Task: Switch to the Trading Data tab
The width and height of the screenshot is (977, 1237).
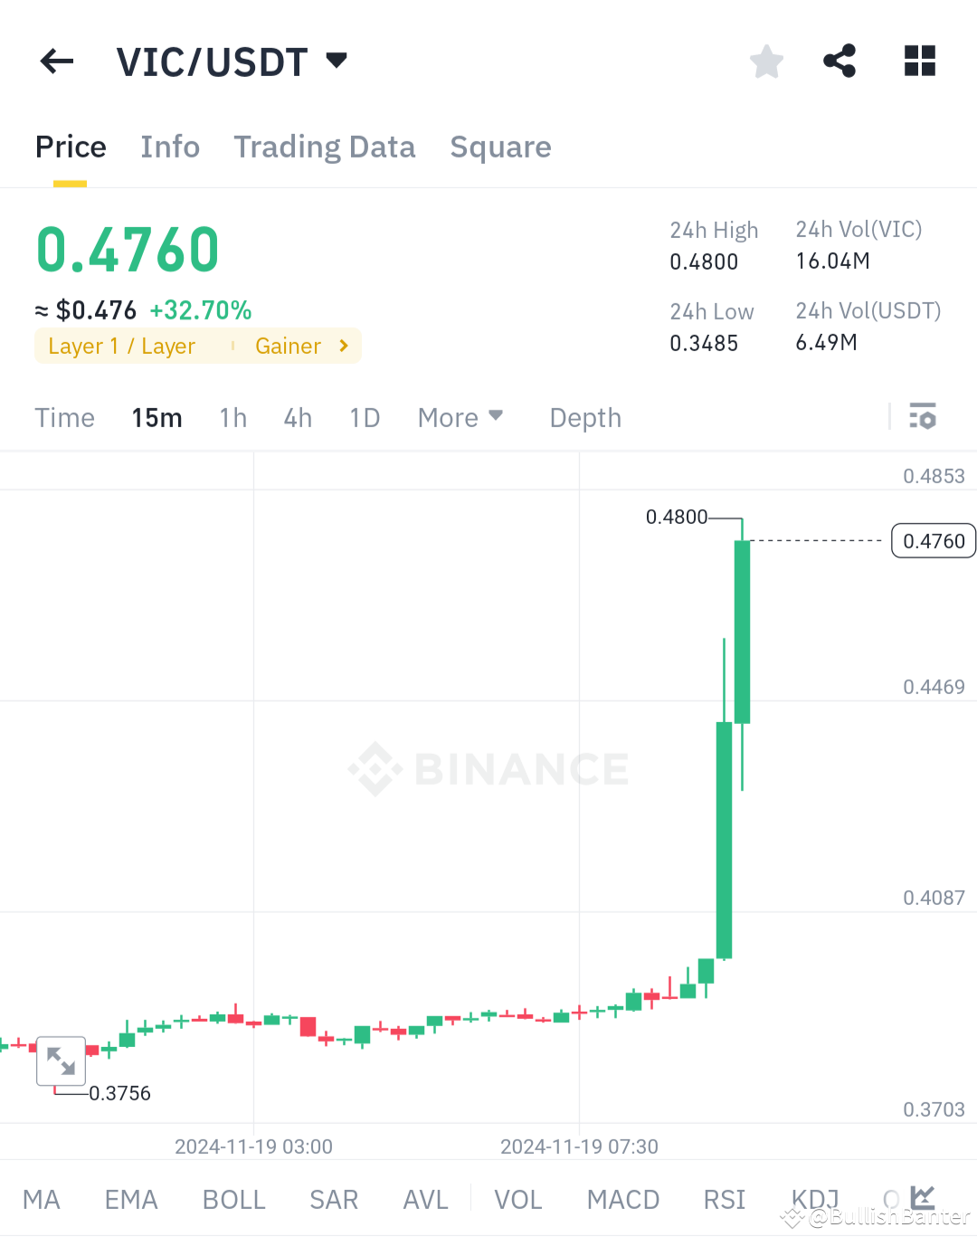Action: pyautogui.click(x=325, y=147)
